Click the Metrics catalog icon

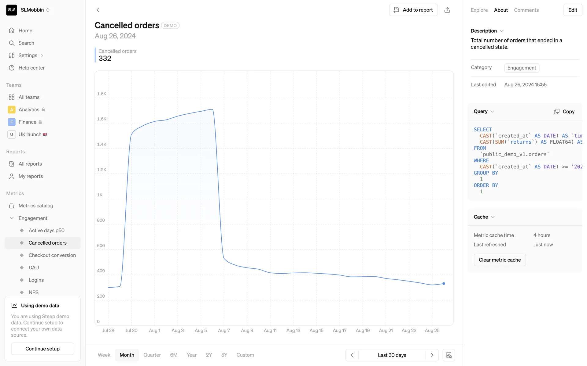pyautogui.click(x=12, y=206)
